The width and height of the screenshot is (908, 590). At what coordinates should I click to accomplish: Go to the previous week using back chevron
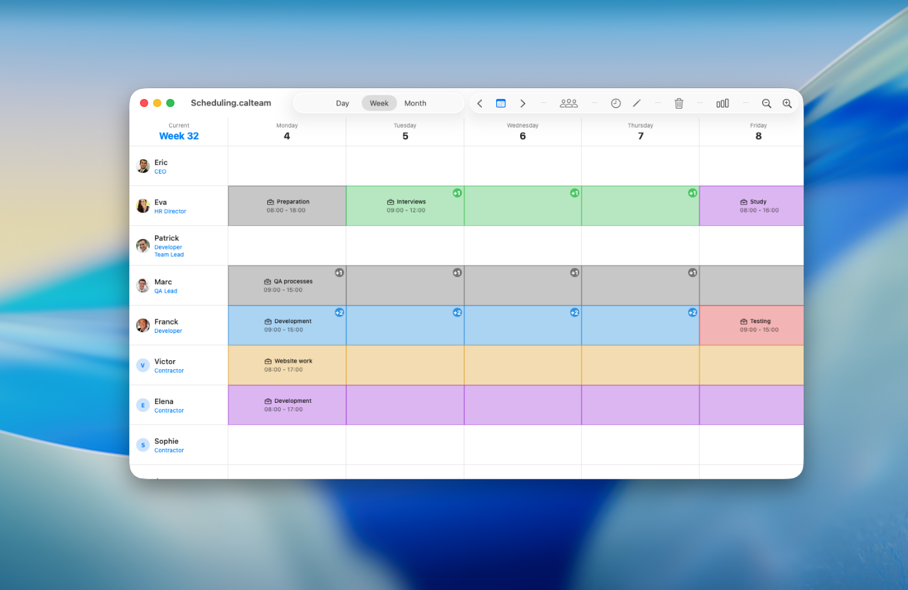(480, 104)
